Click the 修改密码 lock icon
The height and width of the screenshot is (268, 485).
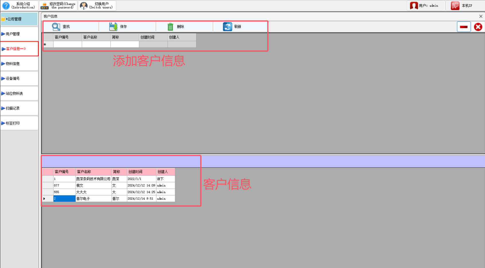coord(44,5)
